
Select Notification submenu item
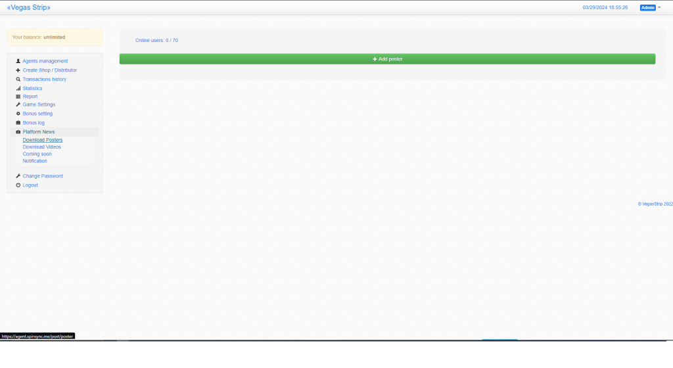pos(35,161)
